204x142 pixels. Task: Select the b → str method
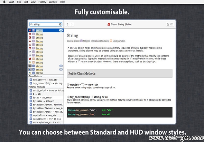coord(46,94)
